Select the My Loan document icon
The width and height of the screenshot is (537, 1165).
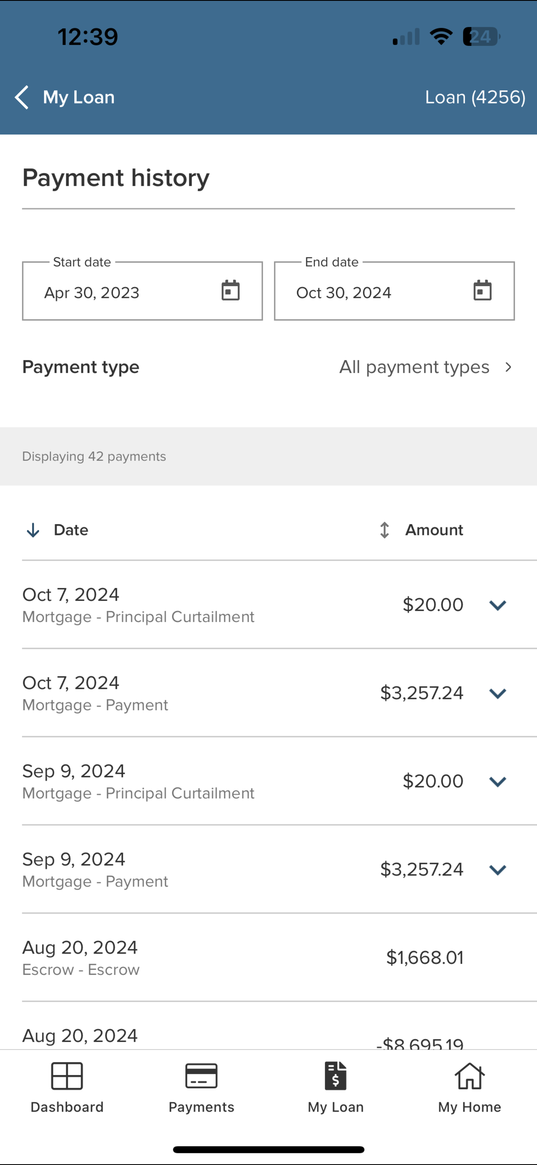336,1076
